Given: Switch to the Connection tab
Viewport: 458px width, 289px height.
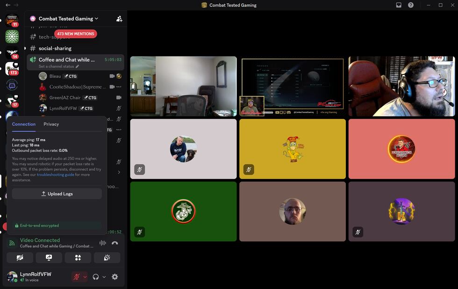Looking at the screenshot, I should (x=24, y=124).
